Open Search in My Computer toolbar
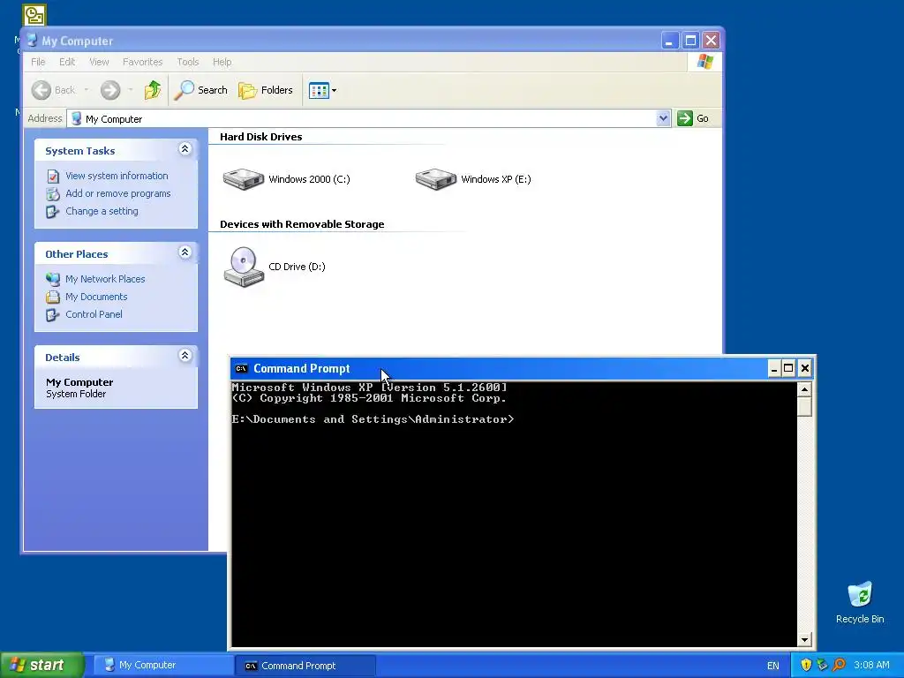Viewport: 904px width, 678px height. (200, 90)
